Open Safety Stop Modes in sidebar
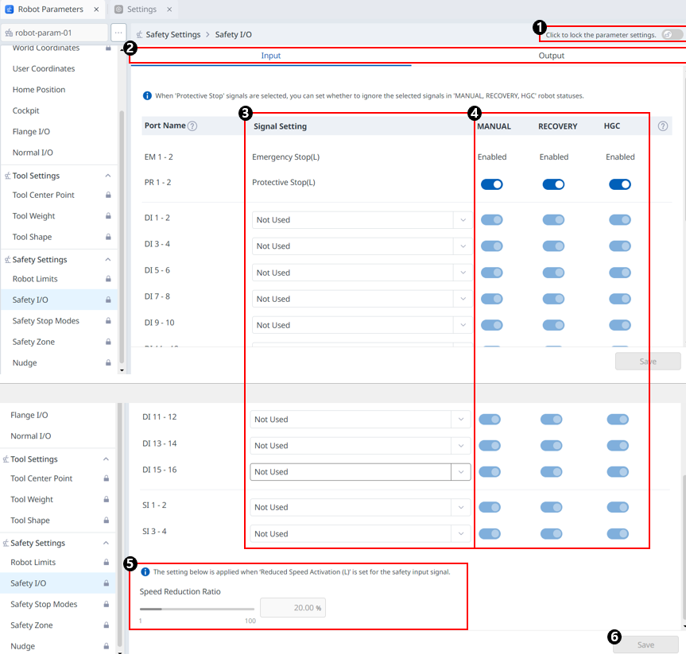The image size is (686, 654). point(45,321)
